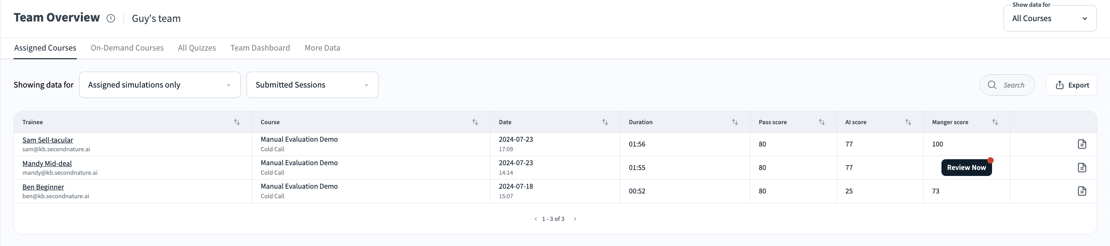
Task: Sort table by Trainee column
Action: [237, 122]
